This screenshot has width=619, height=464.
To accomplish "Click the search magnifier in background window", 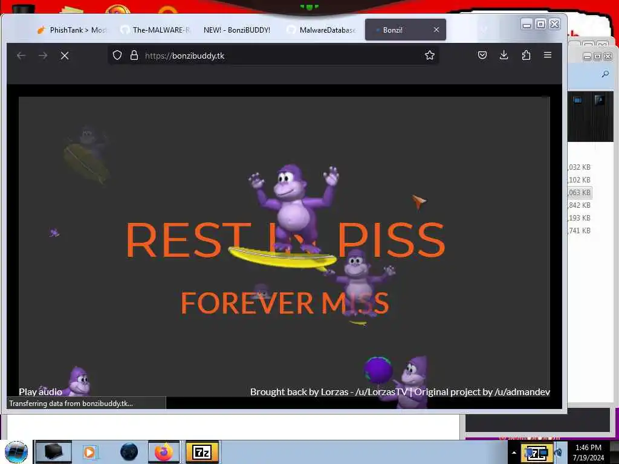I will (605, 74).
